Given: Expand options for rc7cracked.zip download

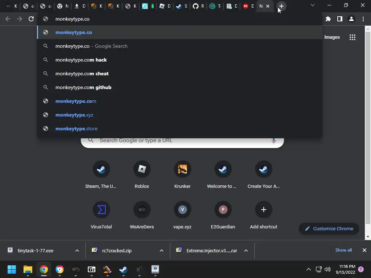Looking at the screenshot, I should tap(161, 250).
